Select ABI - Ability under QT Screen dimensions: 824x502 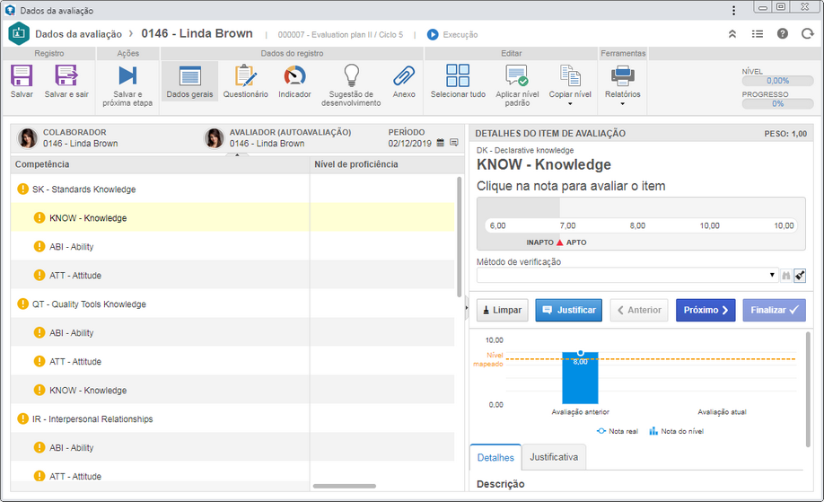pyautogui.click(x=232, y=333)
